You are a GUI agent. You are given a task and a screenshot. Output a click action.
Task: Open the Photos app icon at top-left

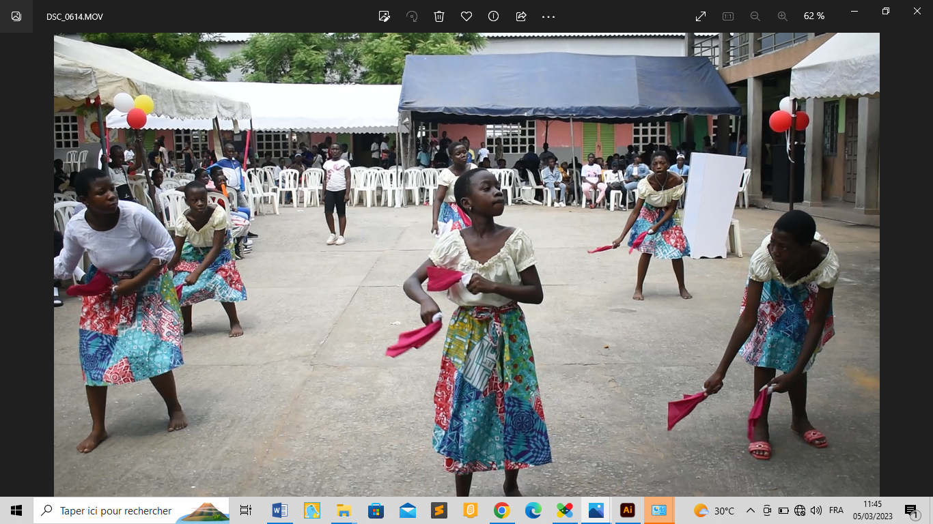coord(16,16)
